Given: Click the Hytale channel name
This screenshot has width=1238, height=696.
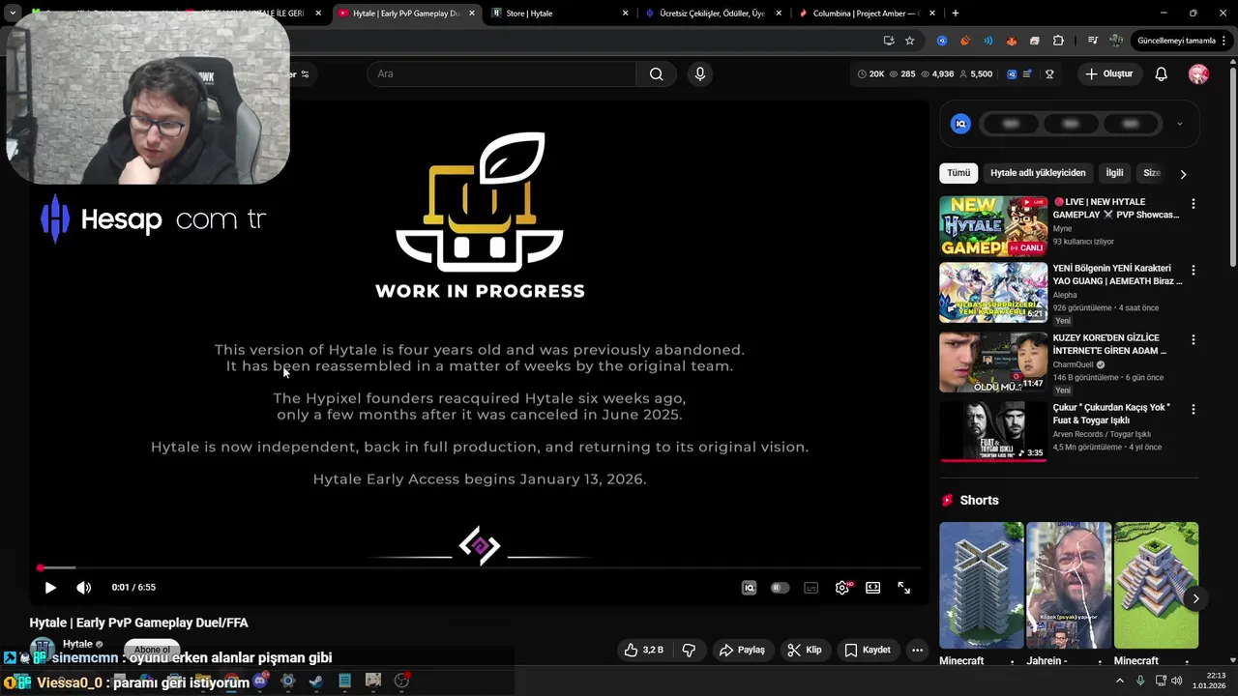Looking at the screenshot, I should tap(77, 644).
